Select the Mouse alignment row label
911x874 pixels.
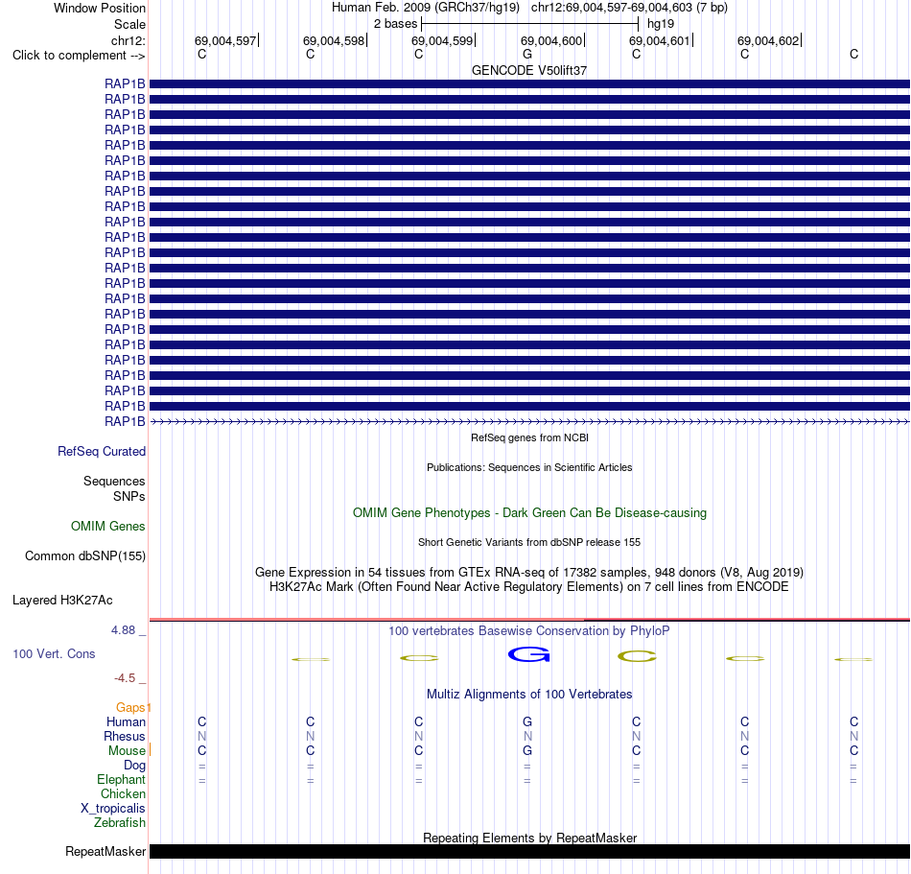(x=127, y=751)
